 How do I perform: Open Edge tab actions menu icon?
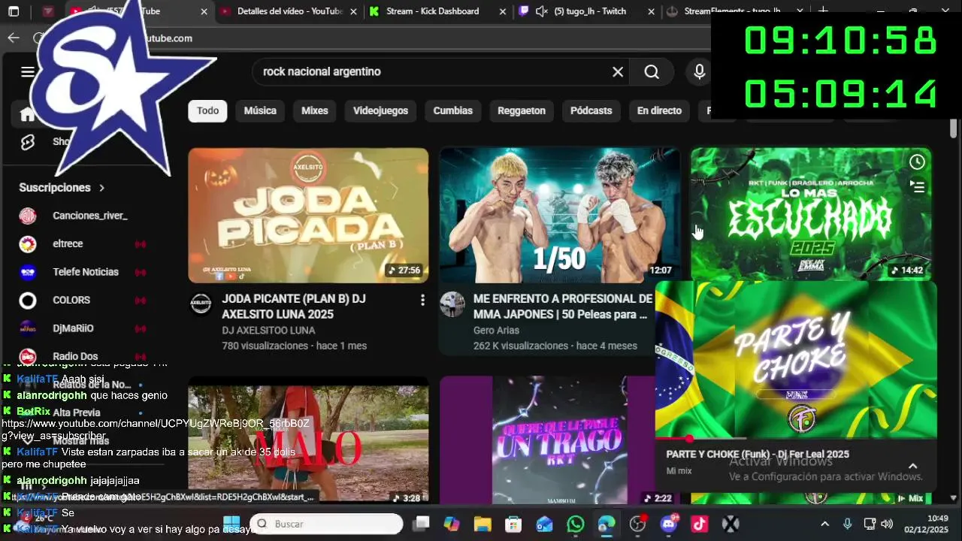click(14, 11)
